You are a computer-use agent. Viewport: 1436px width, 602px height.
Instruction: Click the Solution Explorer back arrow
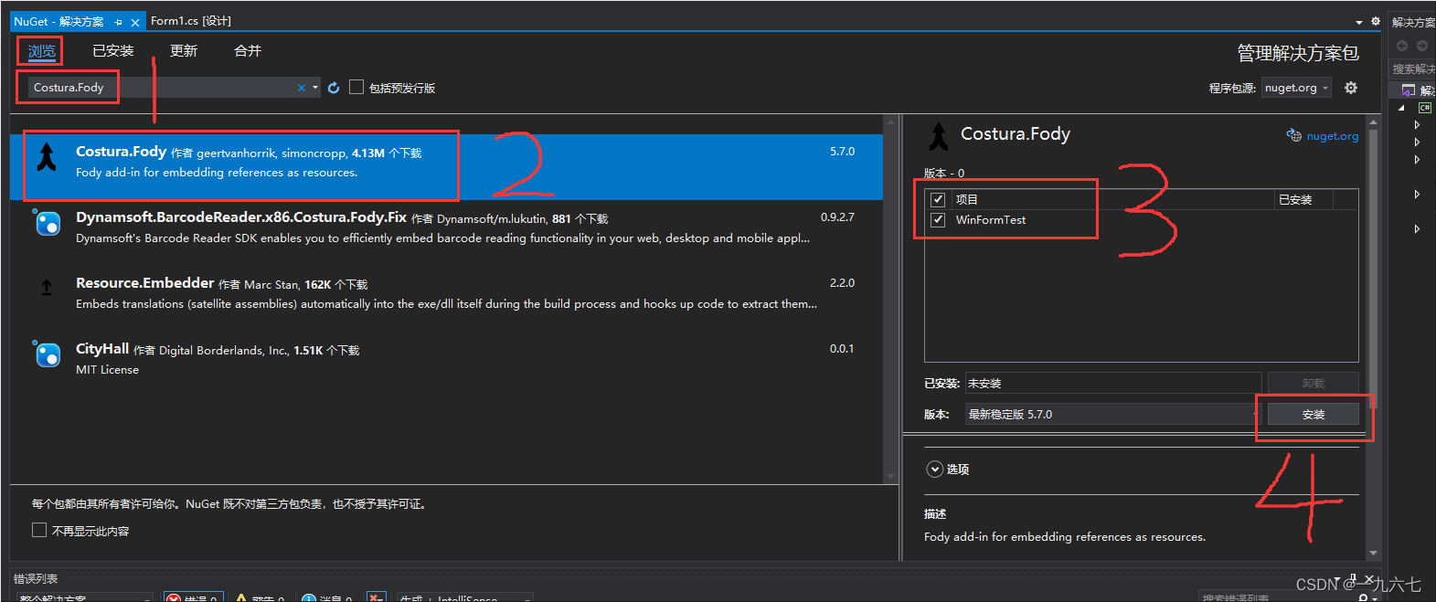[x=1402, y=46]
